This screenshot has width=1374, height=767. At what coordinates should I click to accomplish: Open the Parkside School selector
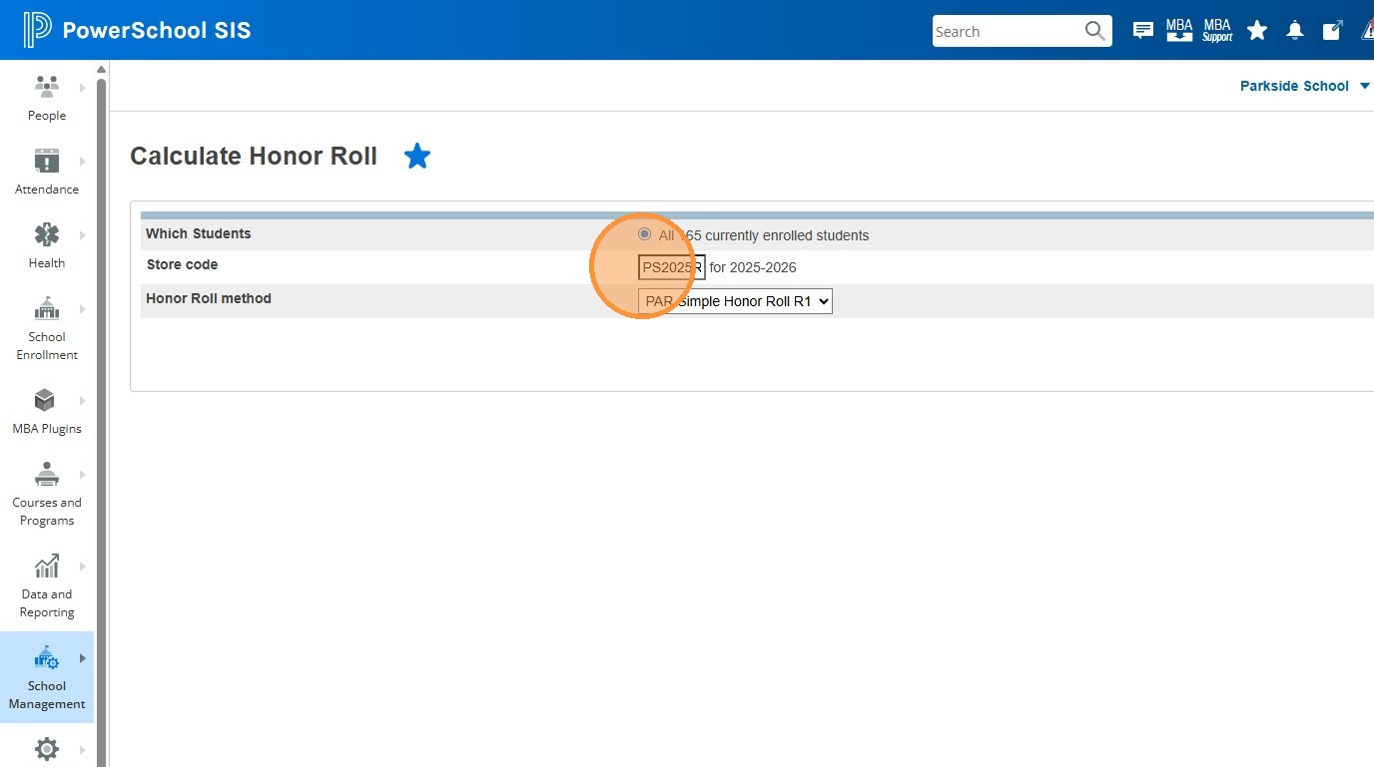(1305, 86)
